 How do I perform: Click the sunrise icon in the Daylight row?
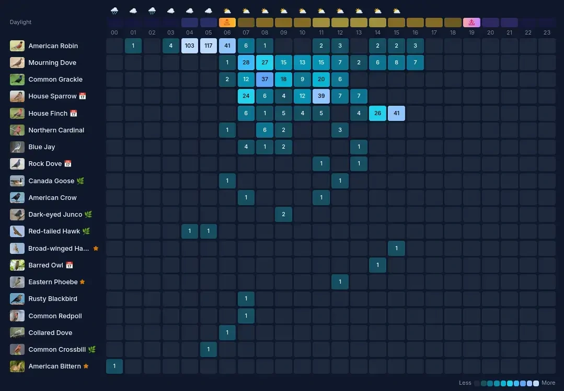(x=227, y=23)
